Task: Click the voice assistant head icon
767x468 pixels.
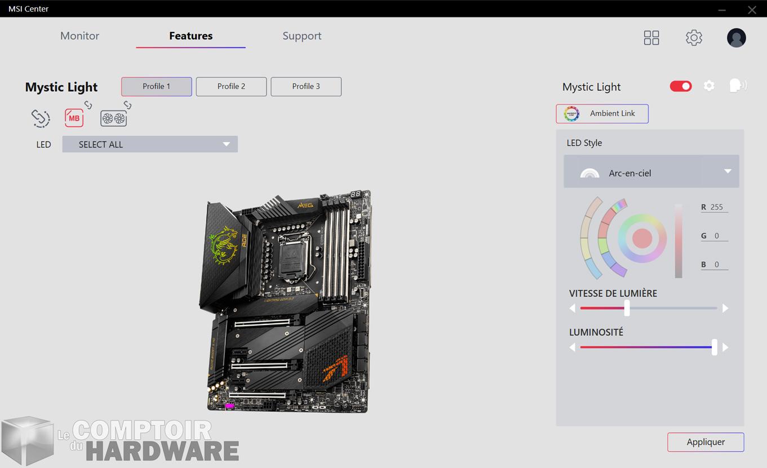Action: 737,85
